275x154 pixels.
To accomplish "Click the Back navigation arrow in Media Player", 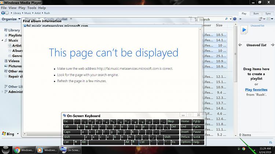I will point(3,13).
